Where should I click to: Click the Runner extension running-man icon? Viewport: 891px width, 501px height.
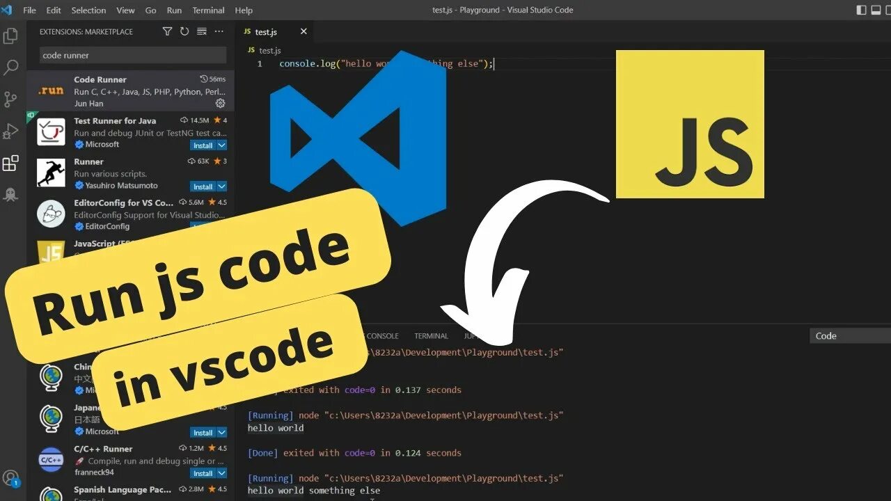tap(51, 173)
